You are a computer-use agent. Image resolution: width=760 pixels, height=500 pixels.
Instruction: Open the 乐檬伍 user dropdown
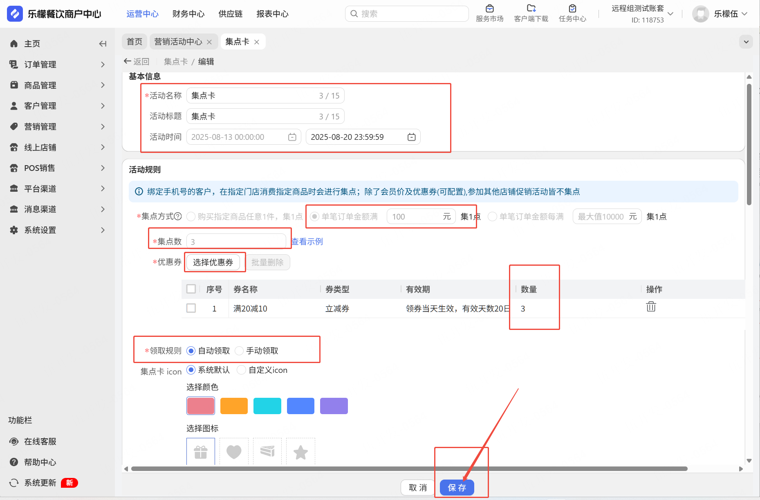744,14
